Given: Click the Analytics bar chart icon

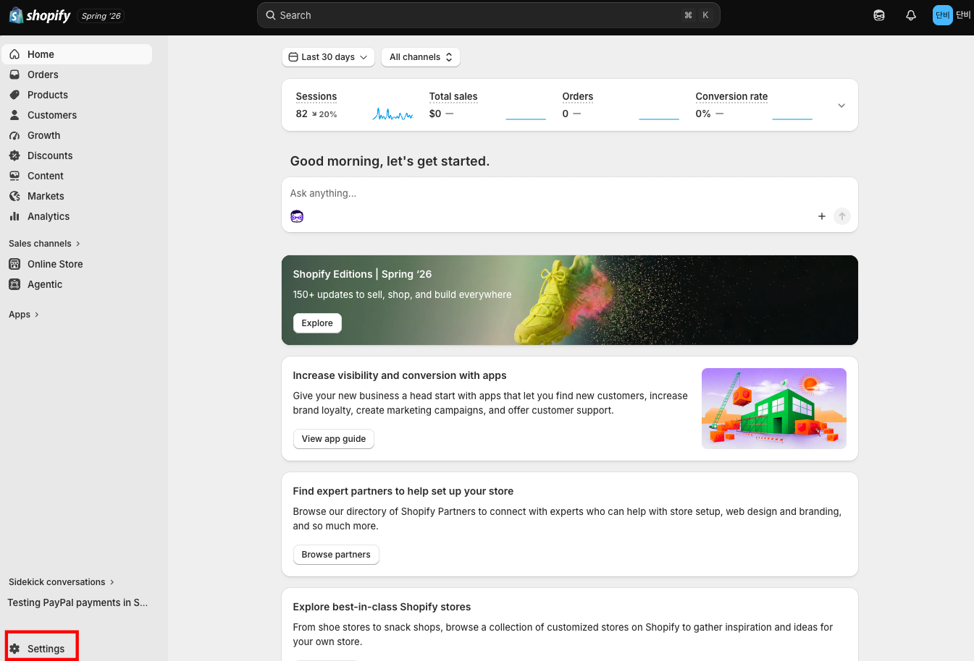Looking at the screenshot, I should (14, 216).
